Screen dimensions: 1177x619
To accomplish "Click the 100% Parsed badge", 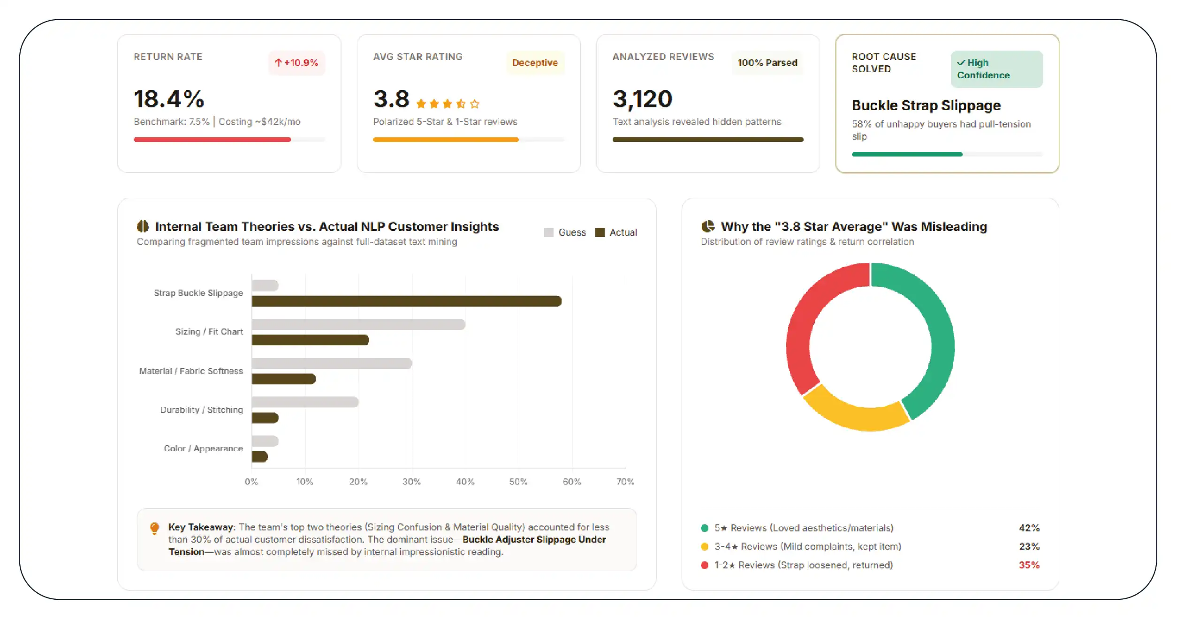I will [x=767, y=63].
